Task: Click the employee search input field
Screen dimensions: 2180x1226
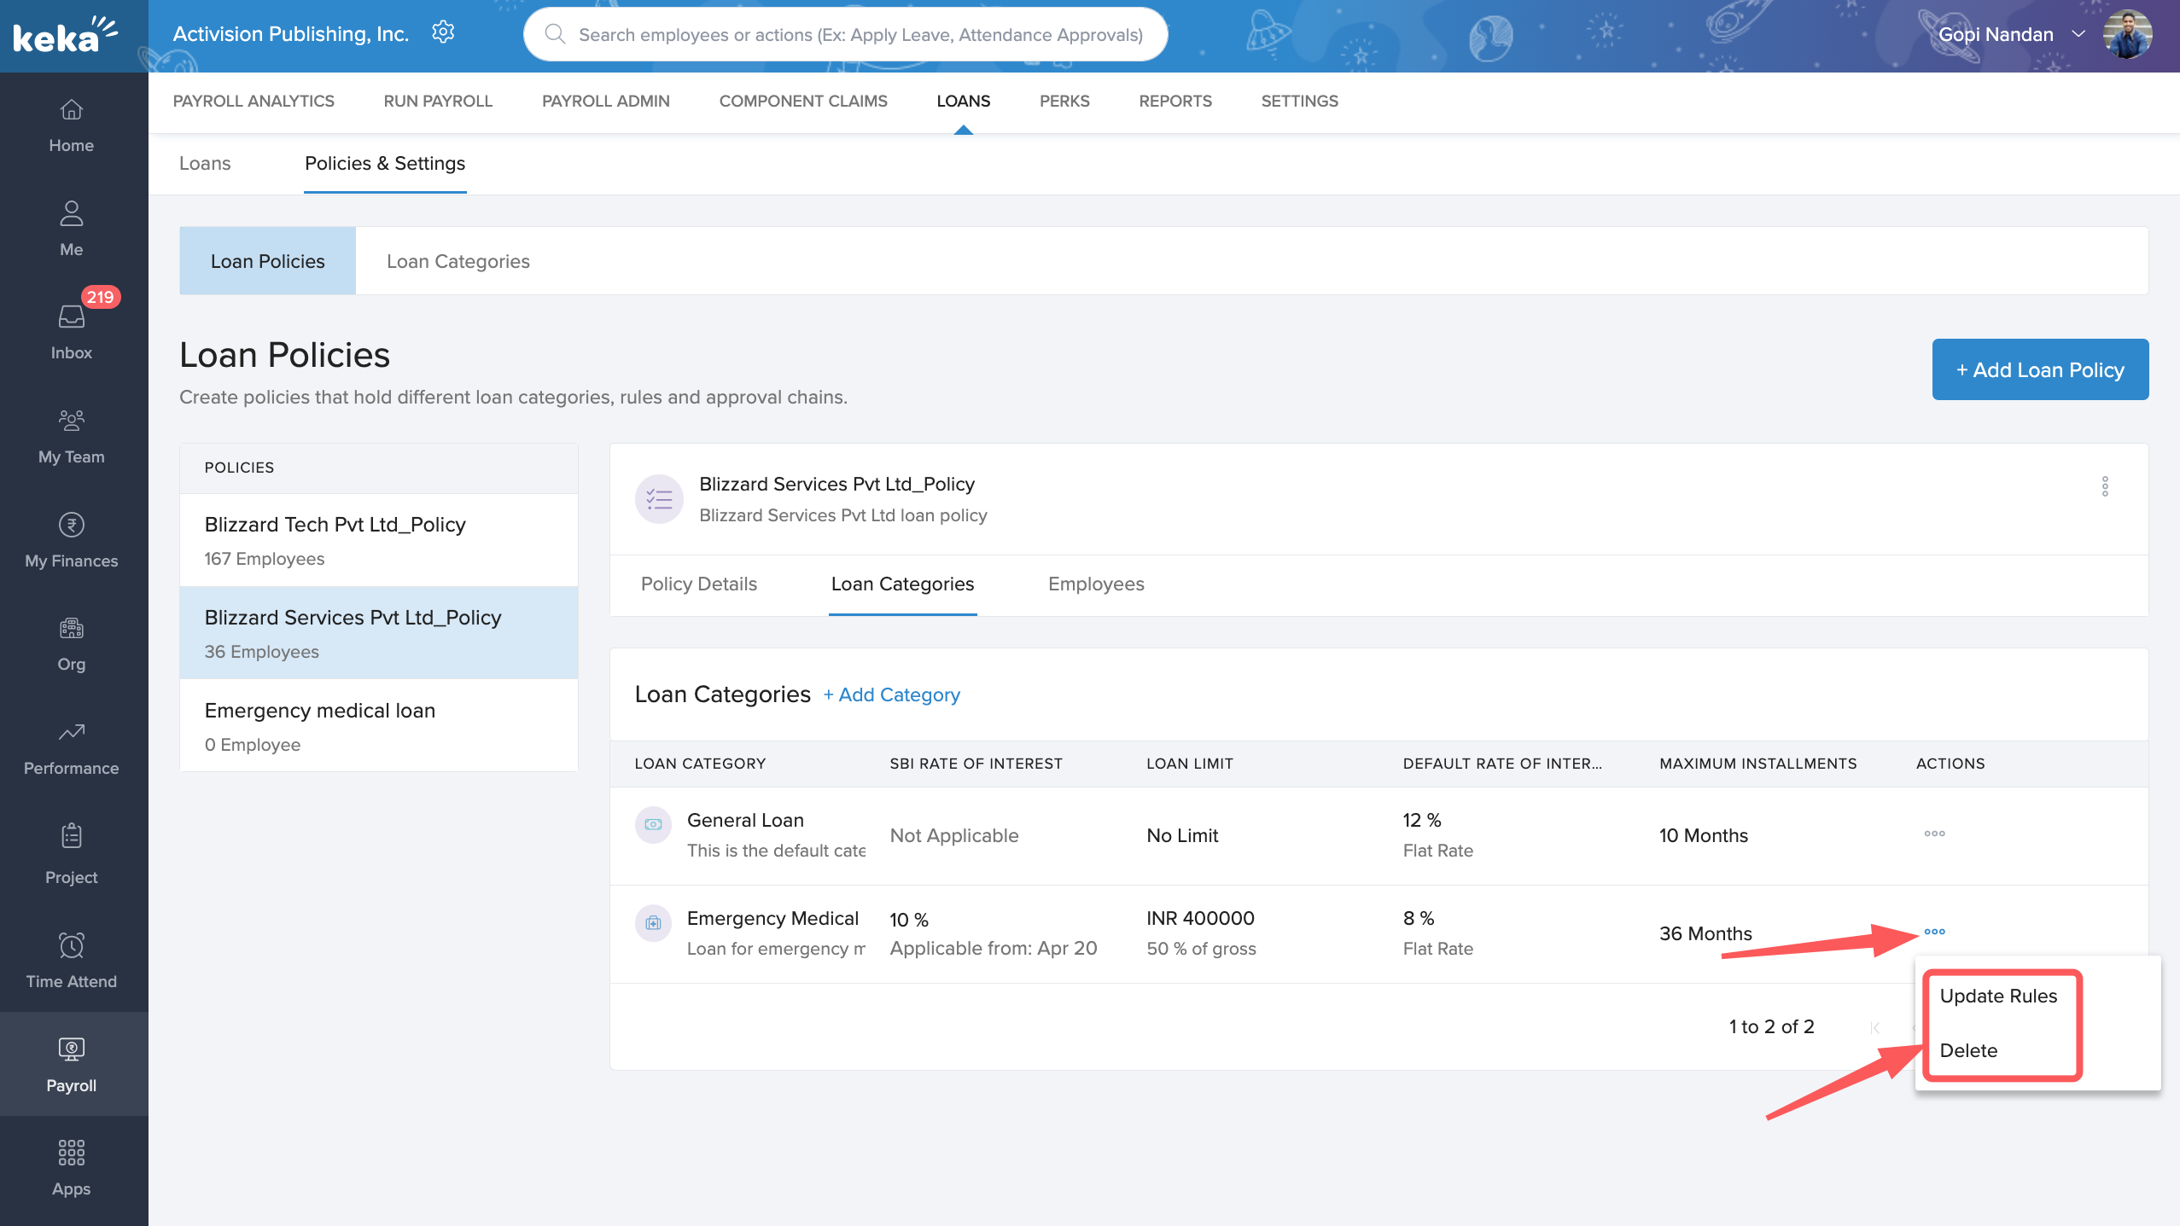Action: (860, 35)
